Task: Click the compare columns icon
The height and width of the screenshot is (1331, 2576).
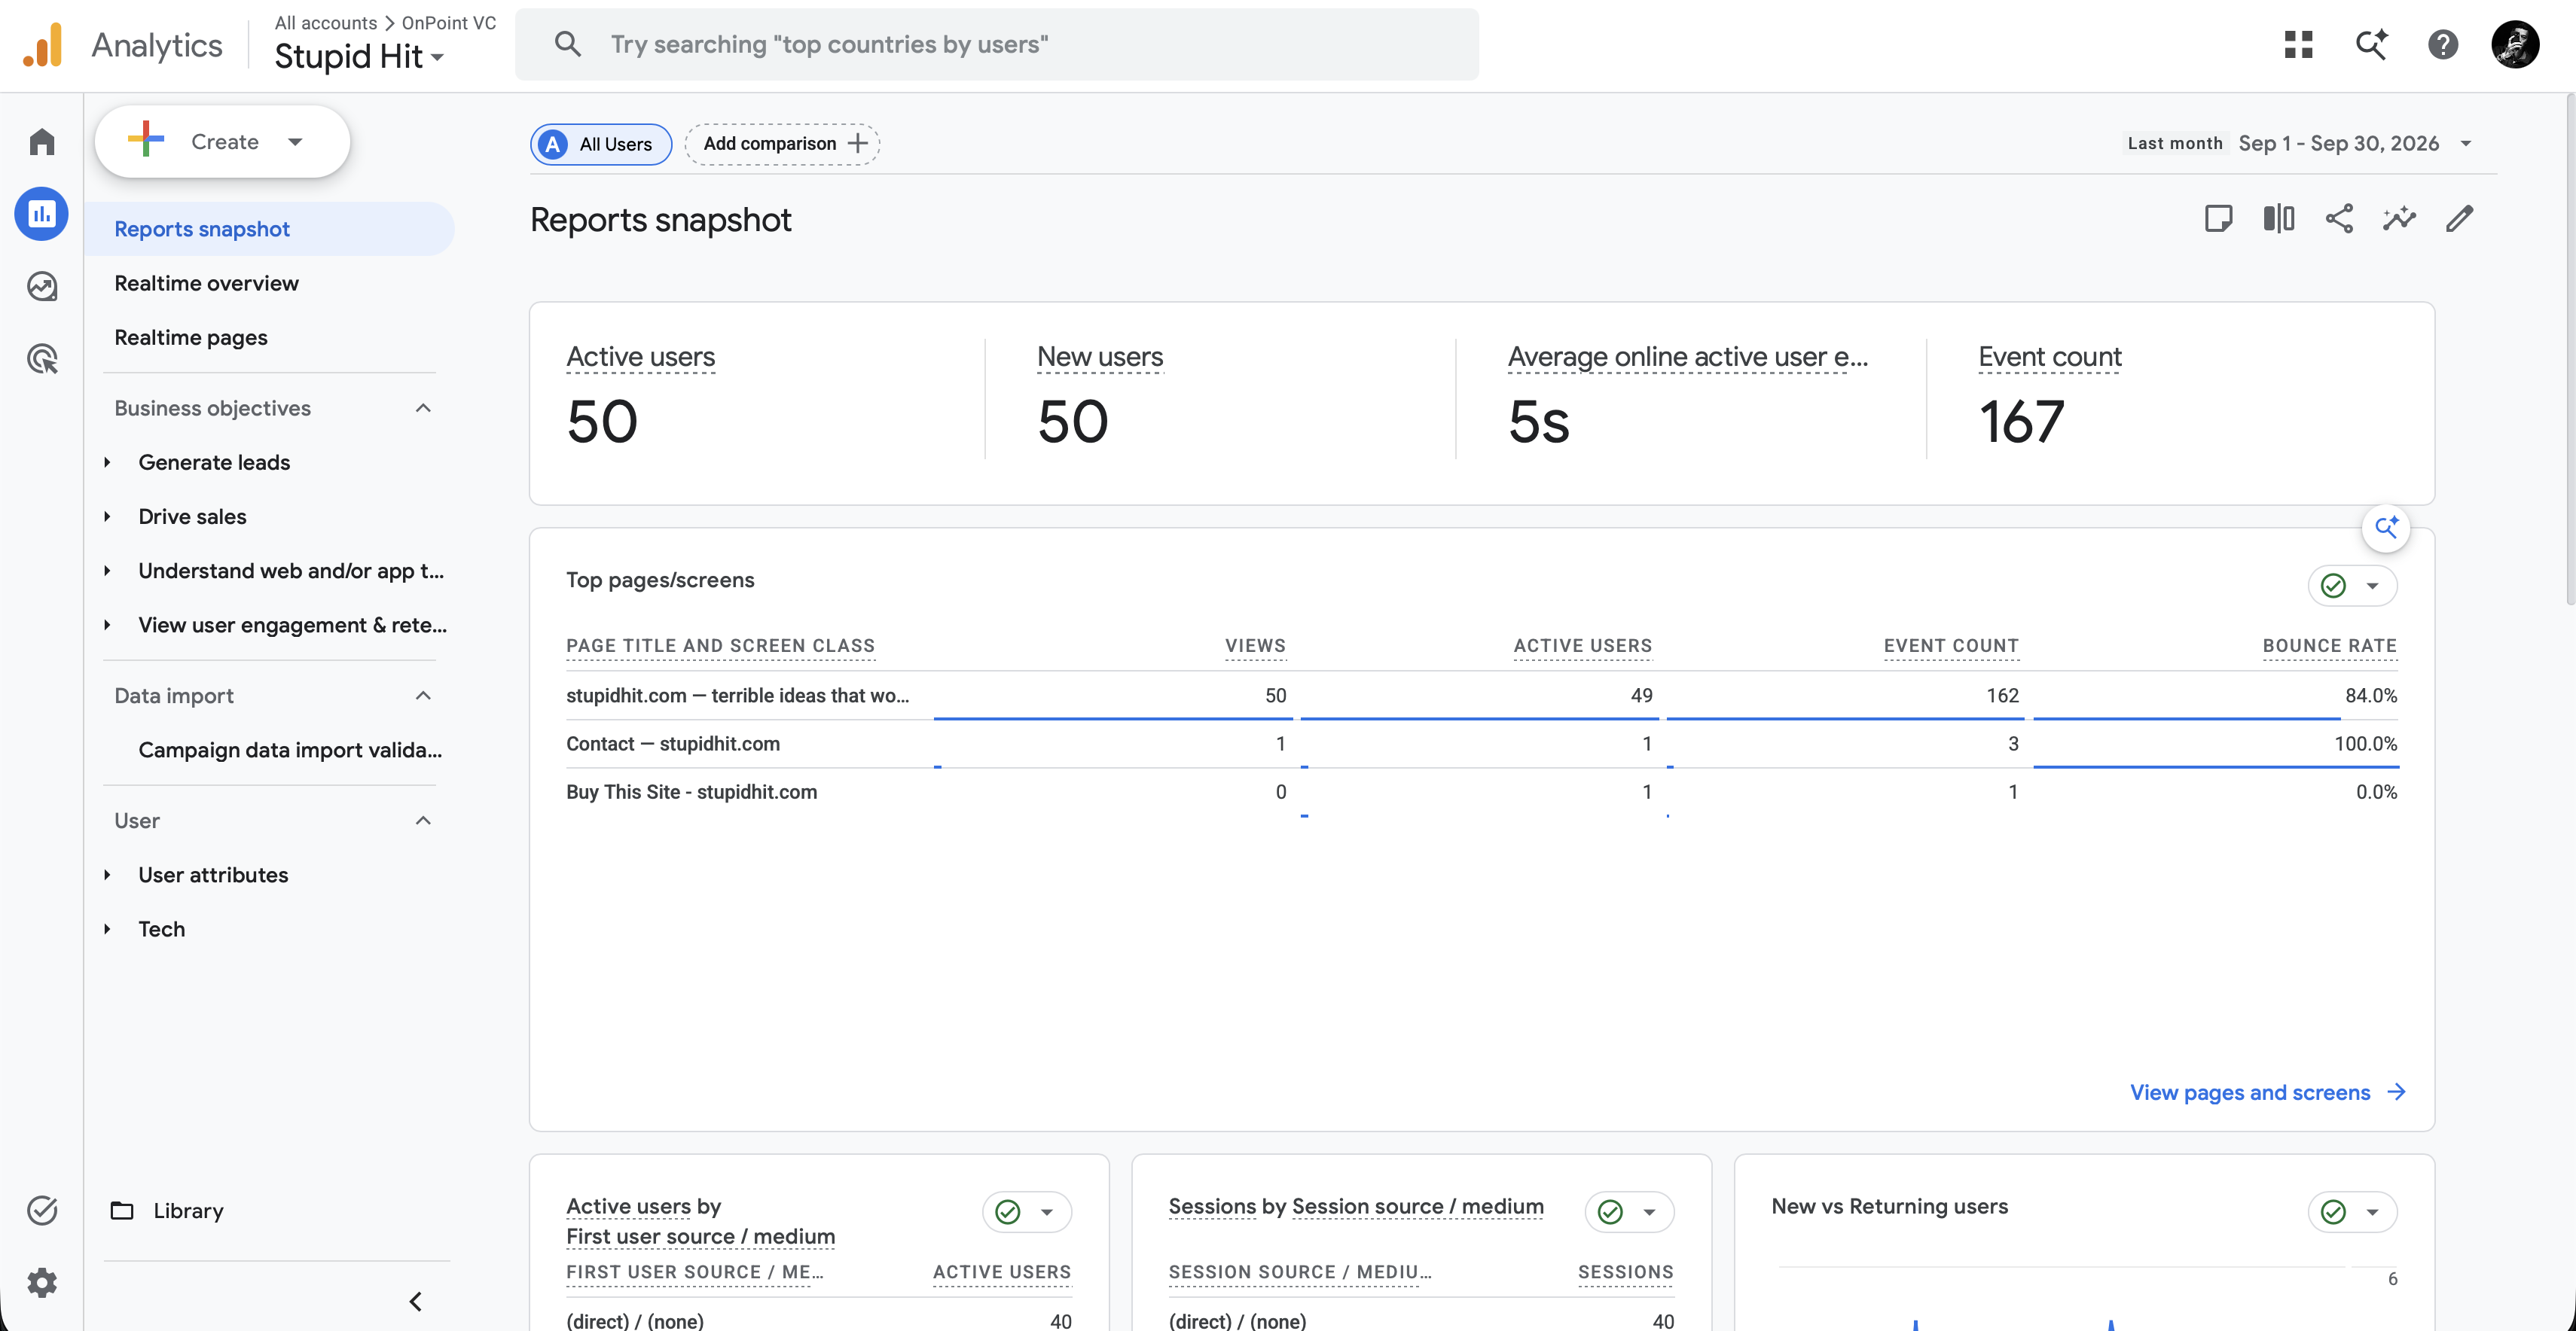Action: (2279, 219)
